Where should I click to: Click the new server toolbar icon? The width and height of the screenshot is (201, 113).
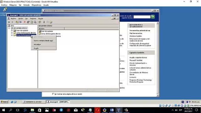click(44, 22)
